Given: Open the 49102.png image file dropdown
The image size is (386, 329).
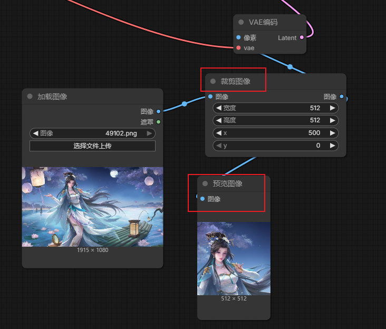Looking at the screenshot, I should pyautogui.click(x=92, y=133).
